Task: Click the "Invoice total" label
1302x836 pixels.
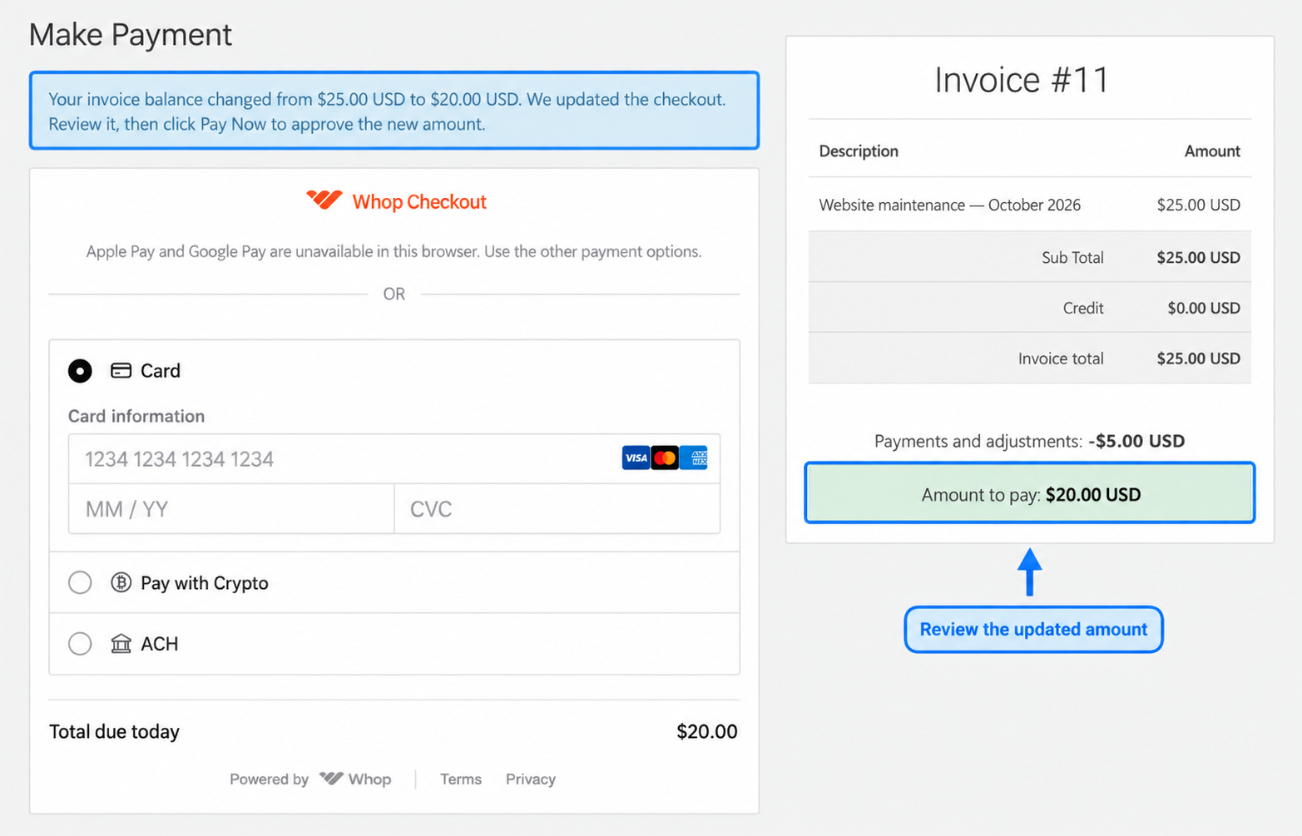Action: point(1061,359)
